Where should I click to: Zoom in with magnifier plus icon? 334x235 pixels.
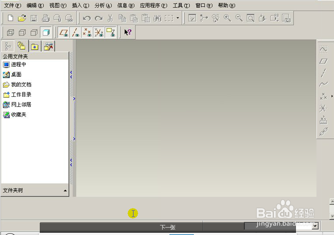pyautogui.click(x=227, y=18)
